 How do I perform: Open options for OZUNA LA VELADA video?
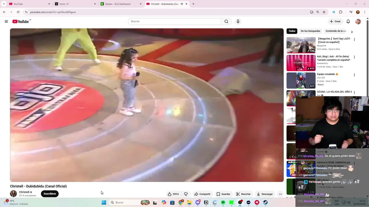[x=354, y=93]
